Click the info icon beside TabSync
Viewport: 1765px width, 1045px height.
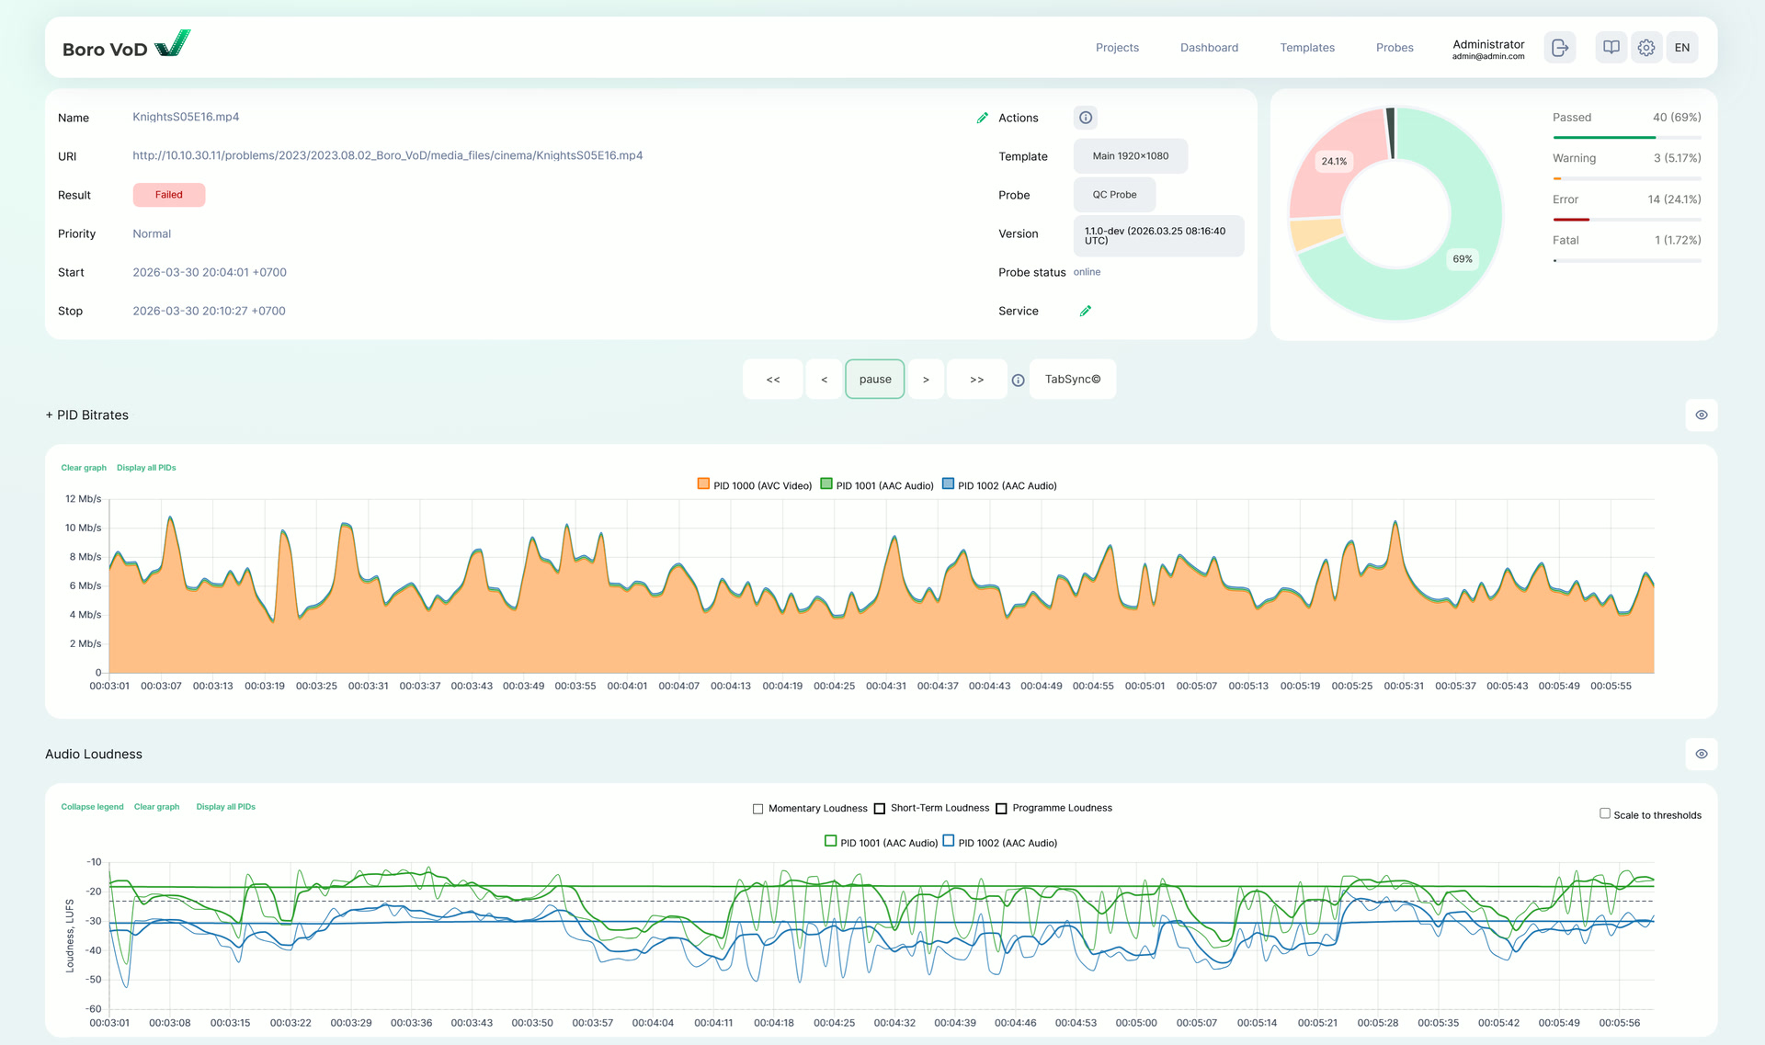1018,380
